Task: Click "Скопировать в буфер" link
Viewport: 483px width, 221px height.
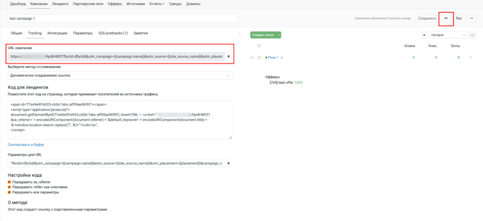Action: [x=26, y=144]
